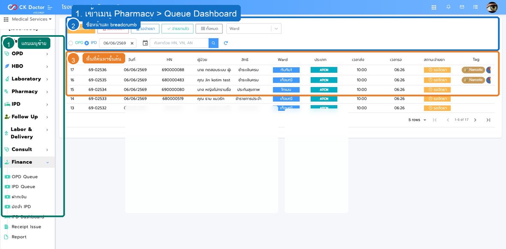Open the notifications bell
Screen dimensions: 506x249
coord(449,7)
